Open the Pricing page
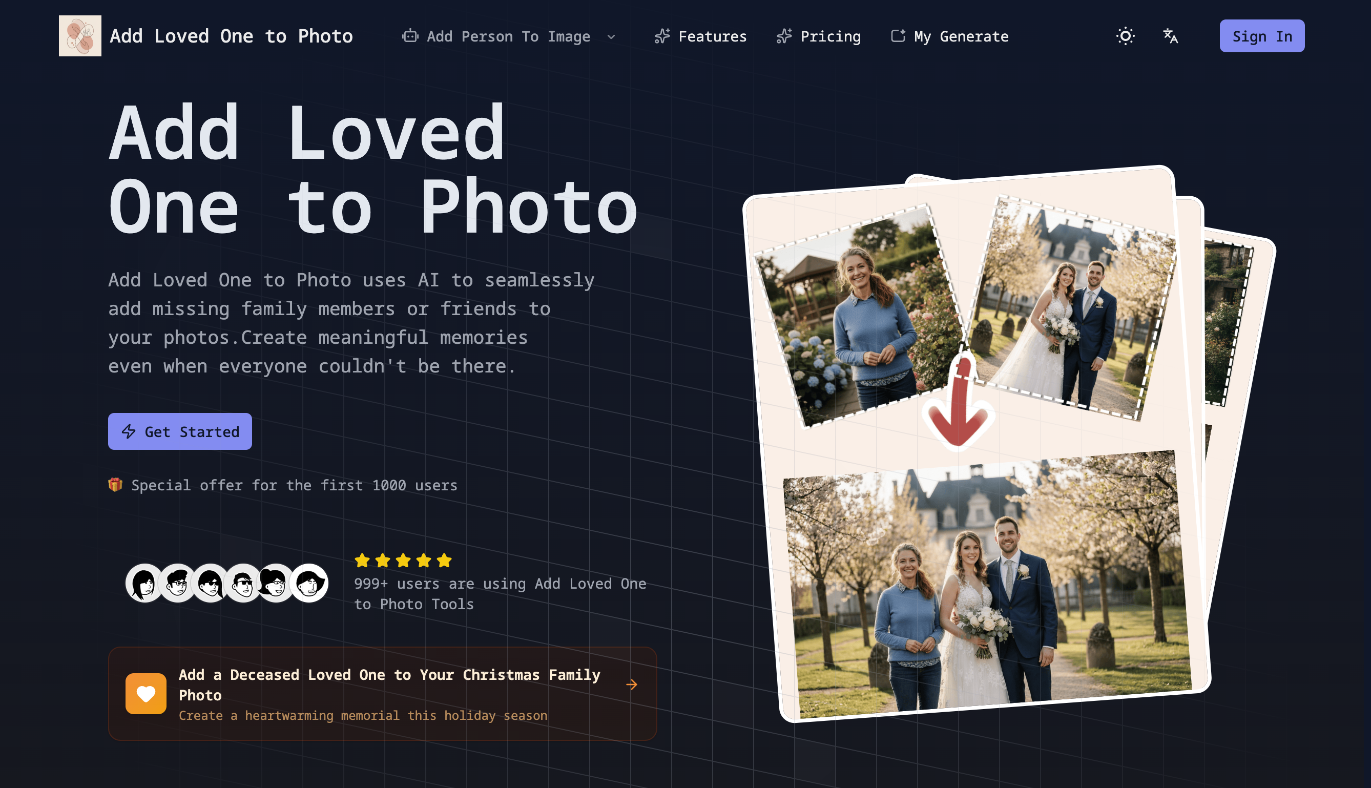Viewport: 1371px width, 788px height. 830,36
